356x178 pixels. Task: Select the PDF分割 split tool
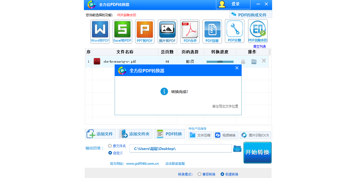(x=234, y=31)
